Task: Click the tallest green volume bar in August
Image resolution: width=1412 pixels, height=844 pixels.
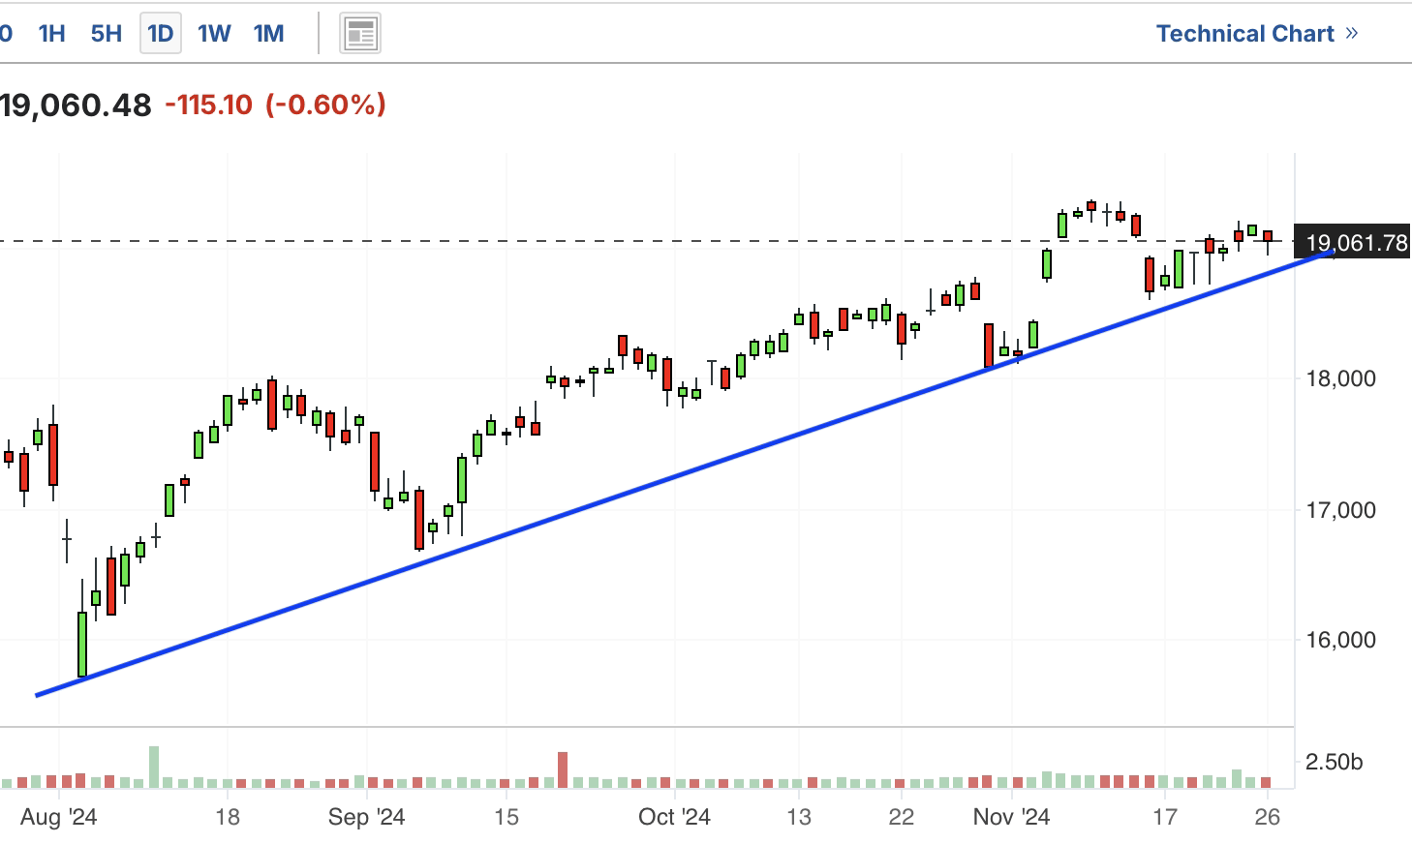Action: point(154,767)
